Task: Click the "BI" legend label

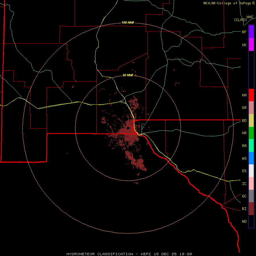Action: point(244,209)
